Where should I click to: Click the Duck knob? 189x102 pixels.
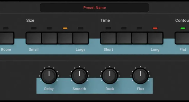click(110, 76)
